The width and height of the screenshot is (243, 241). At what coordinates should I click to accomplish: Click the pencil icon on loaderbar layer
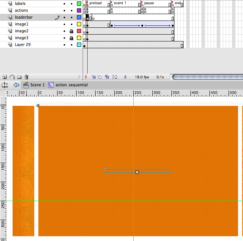pos(57,17)
